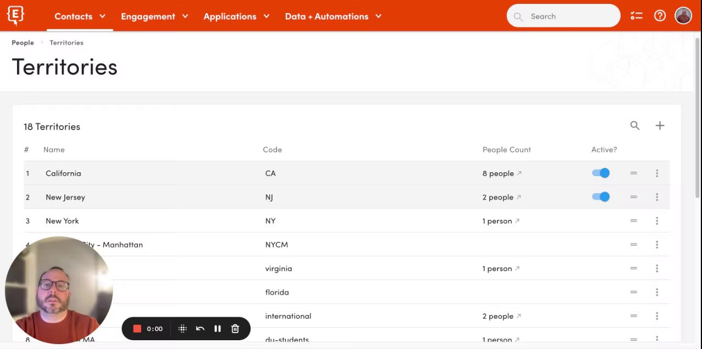This screenshot has height=349, width=702.
Task: Click New Jersey reorder handle
Action: [x=633, y=197]
